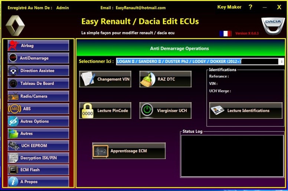The width and height of the screenshot is (288, 191).
Task: Click the binary code Decryption icon
Action: 13,158
